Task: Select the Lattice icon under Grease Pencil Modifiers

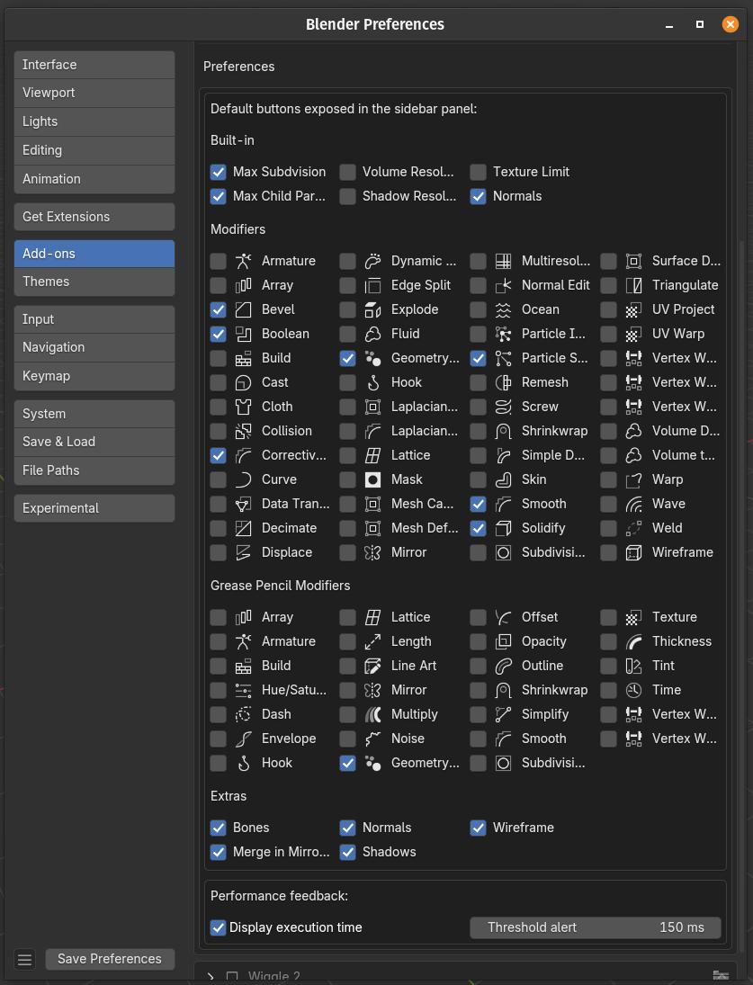Action: [373, 617]
